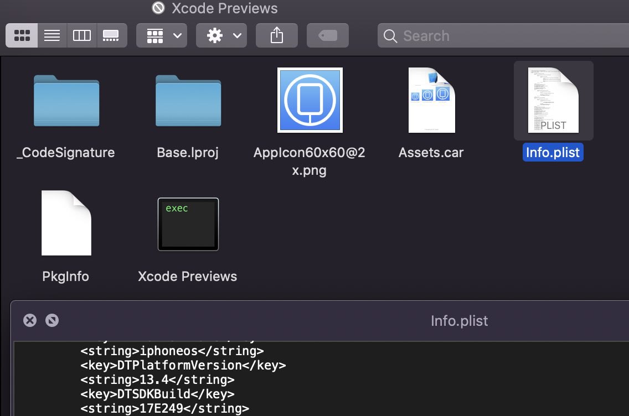The height and width of the screenshot is (416, 629).
Task: Open the group-by arrangement dropdown
Action: pos(162,35)
